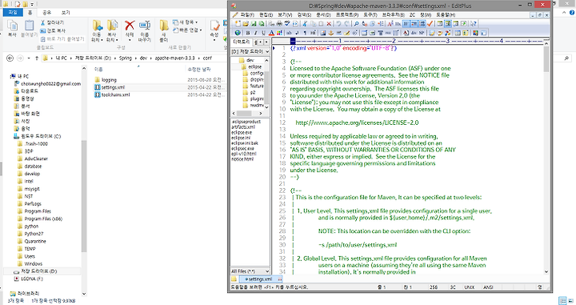Screen dimensions: 576x305
Task: Toggle highlighted directory window button in EditPlus toolbar
Action: [x=448, y=23]
